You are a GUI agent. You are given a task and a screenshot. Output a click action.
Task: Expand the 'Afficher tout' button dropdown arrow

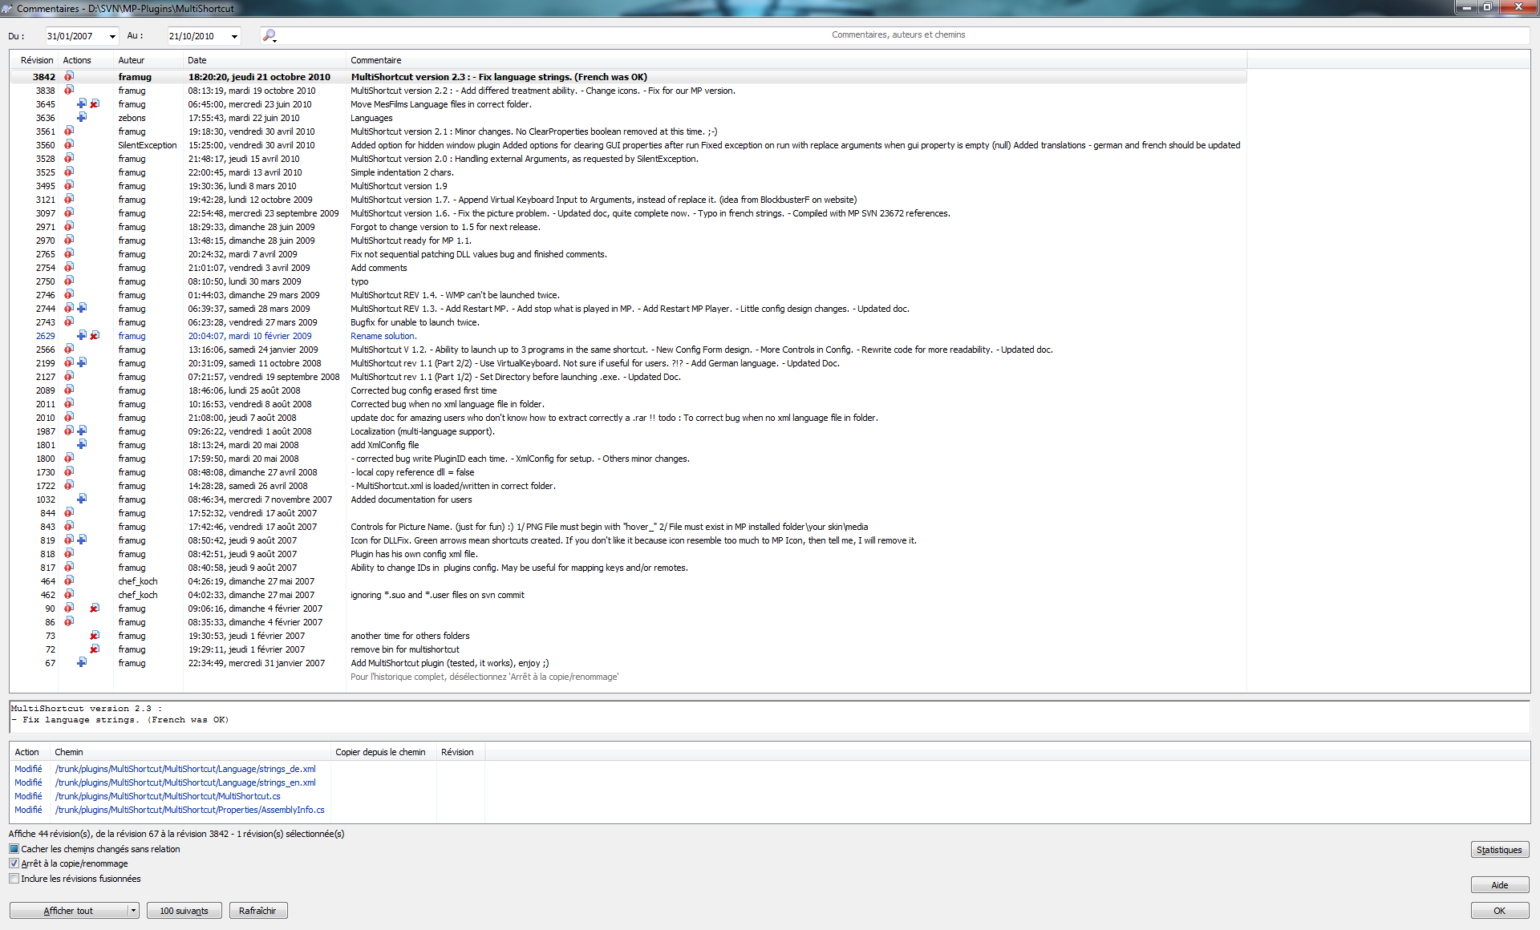pyautogui.click(x=134, y=911)
